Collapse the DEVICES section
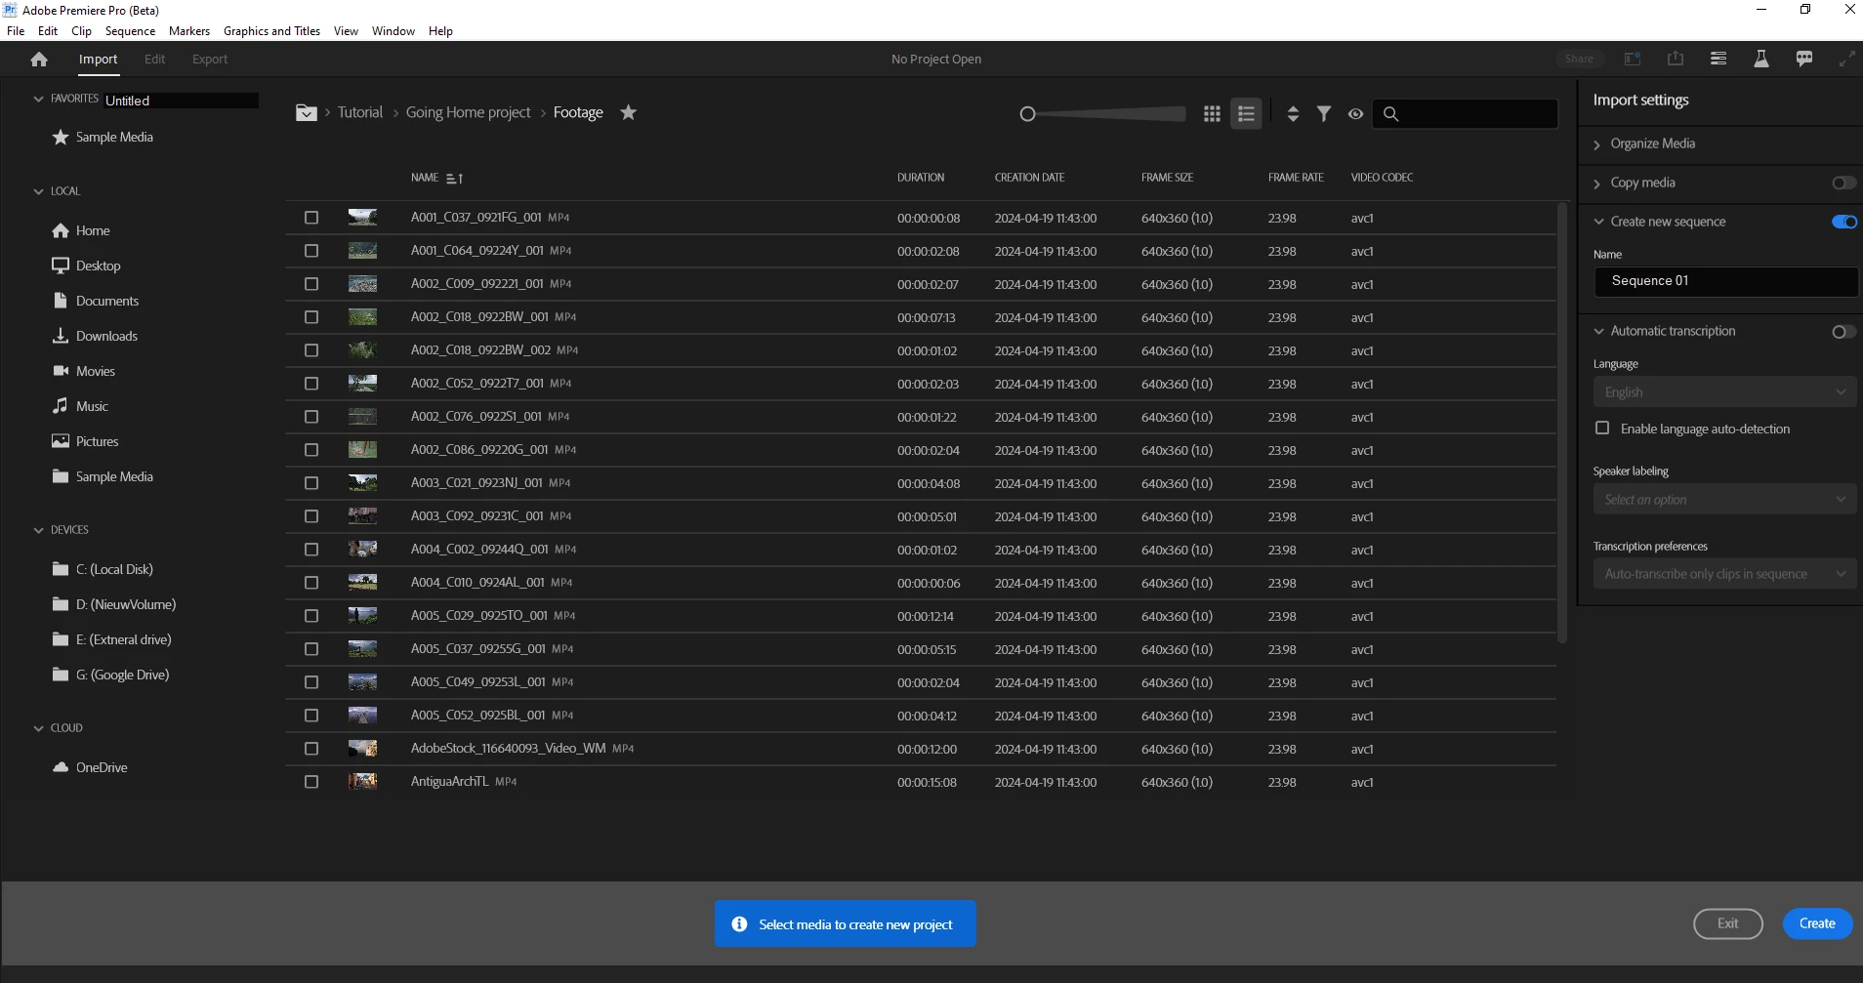Viewport: 1863px width, 983px height. click(39, 530)
